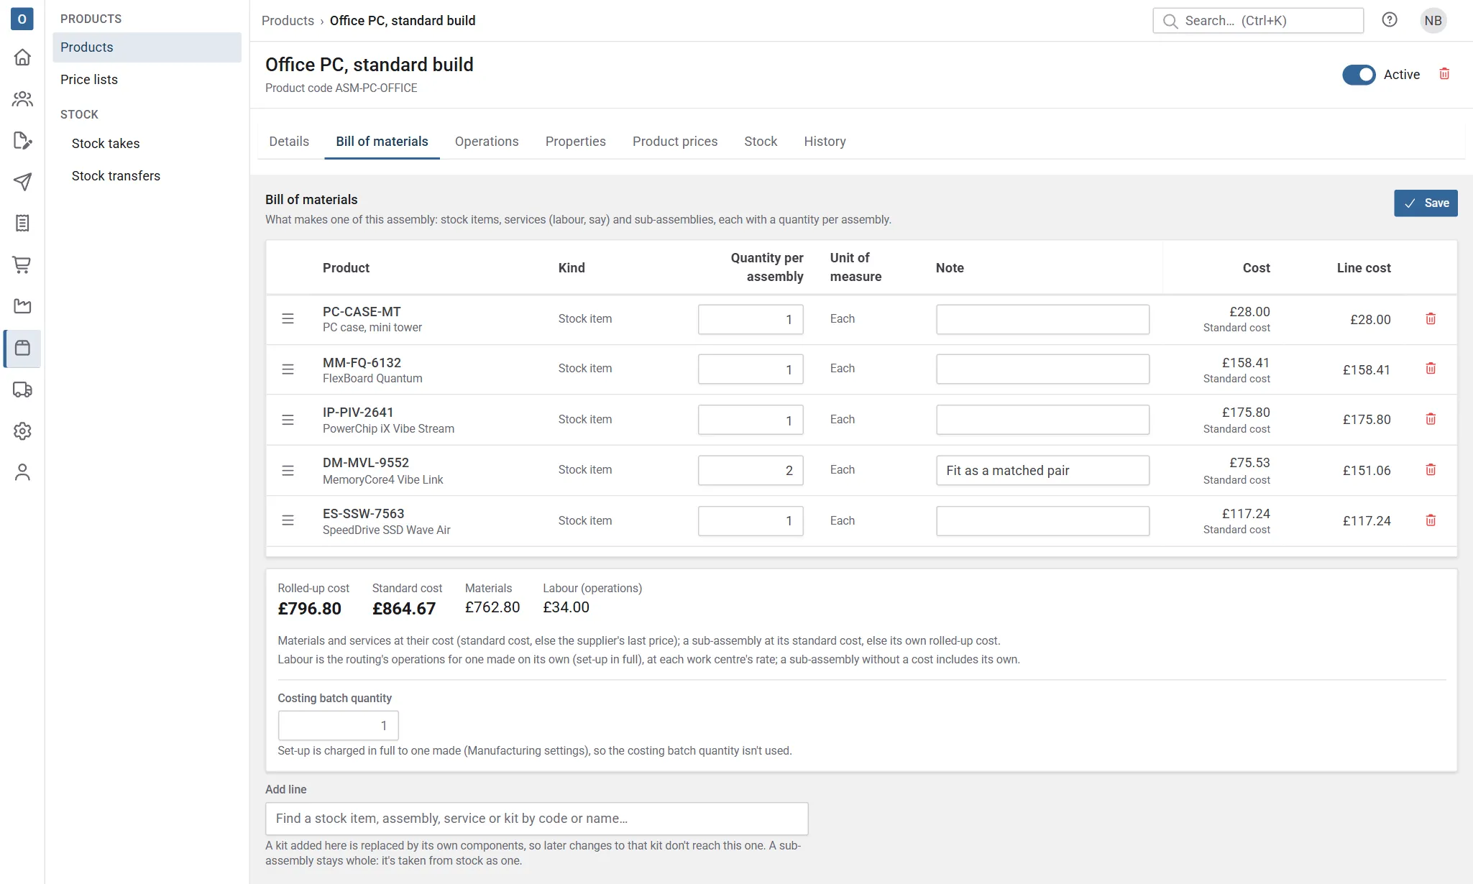
Task: Delete the product using the header trash icon
Action: 1444,74
